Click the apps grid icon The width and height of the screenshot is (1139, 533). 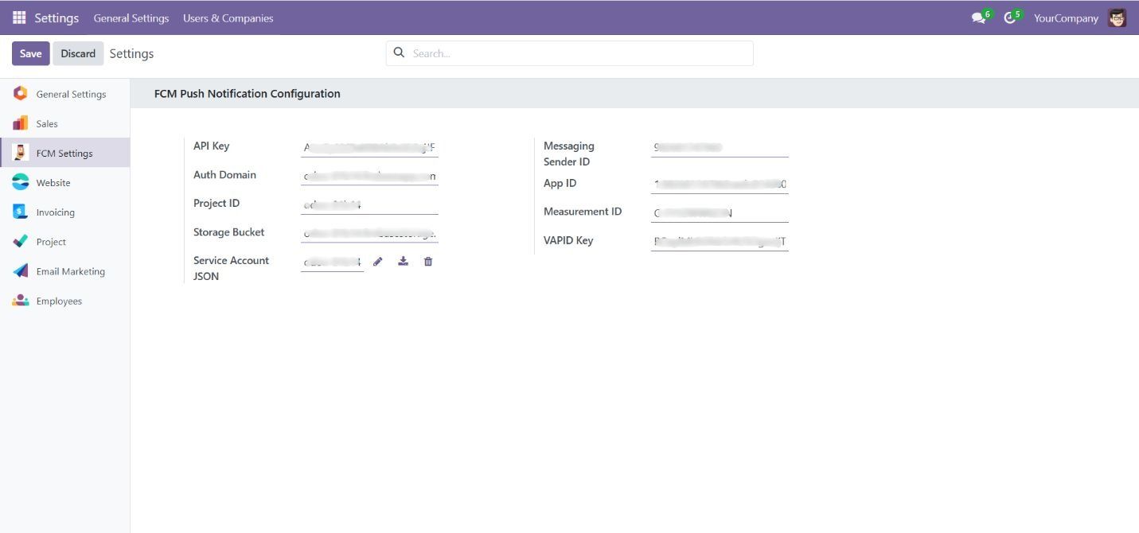click(x=18, y=18)
